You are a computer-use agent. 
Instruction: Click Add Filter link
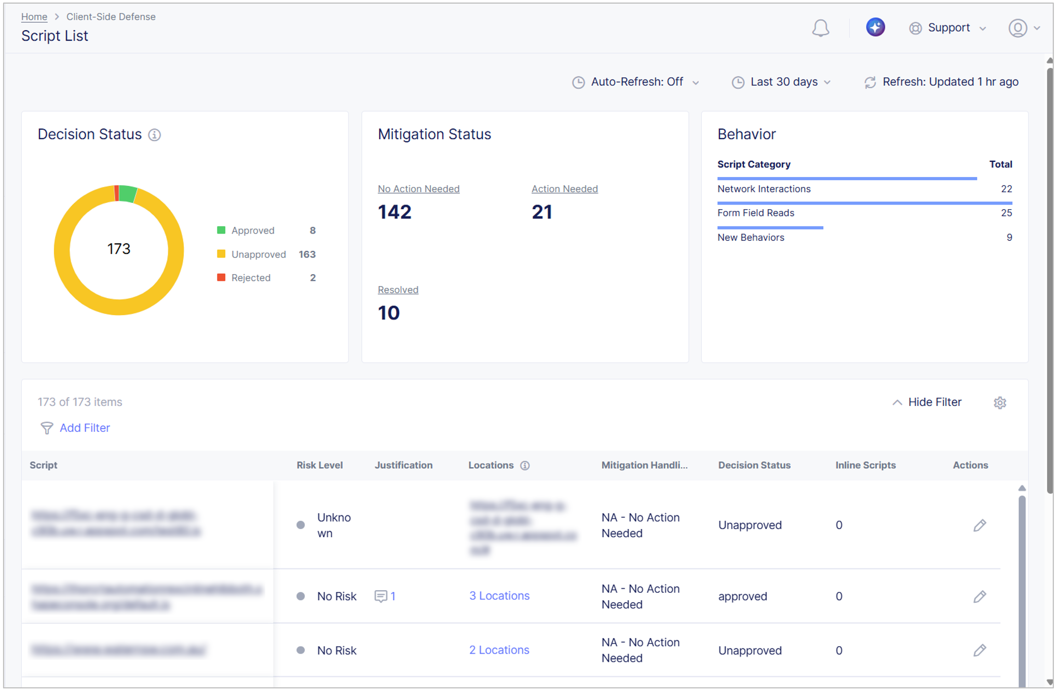(85, 428)
